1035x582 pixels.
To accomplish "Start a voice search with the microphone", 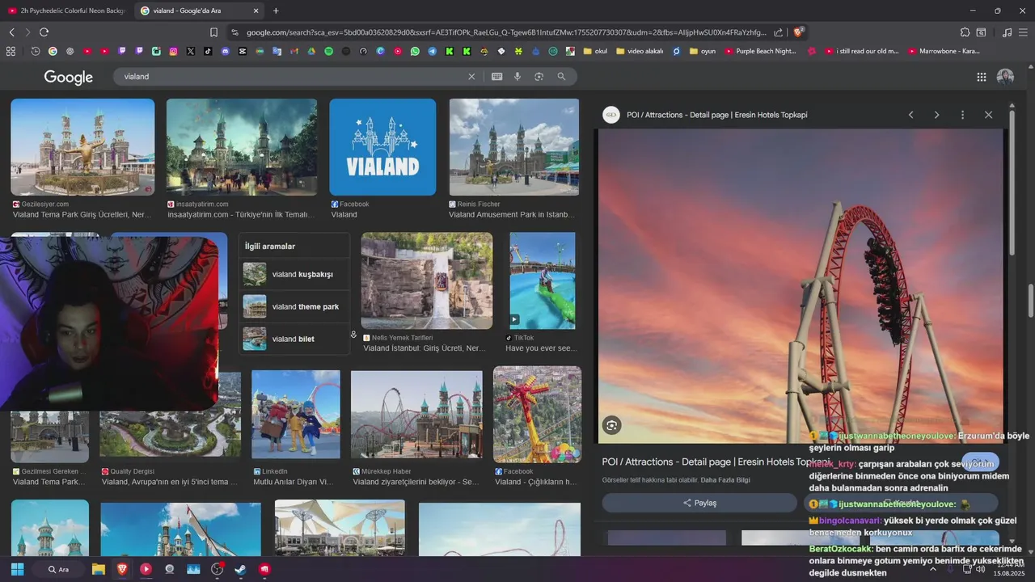I will point(517,77).
